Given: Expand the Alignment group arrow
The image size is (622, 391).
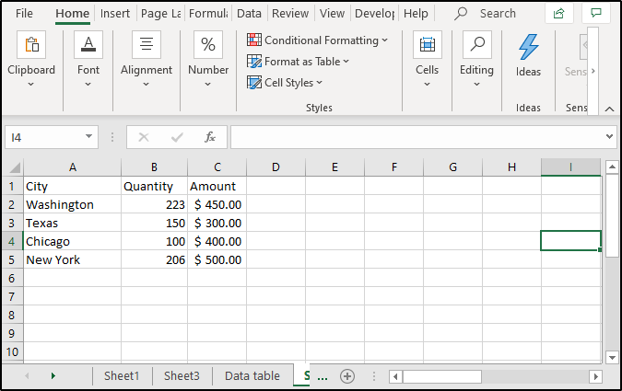Looking at the screenshot, I should click(146, 84).
